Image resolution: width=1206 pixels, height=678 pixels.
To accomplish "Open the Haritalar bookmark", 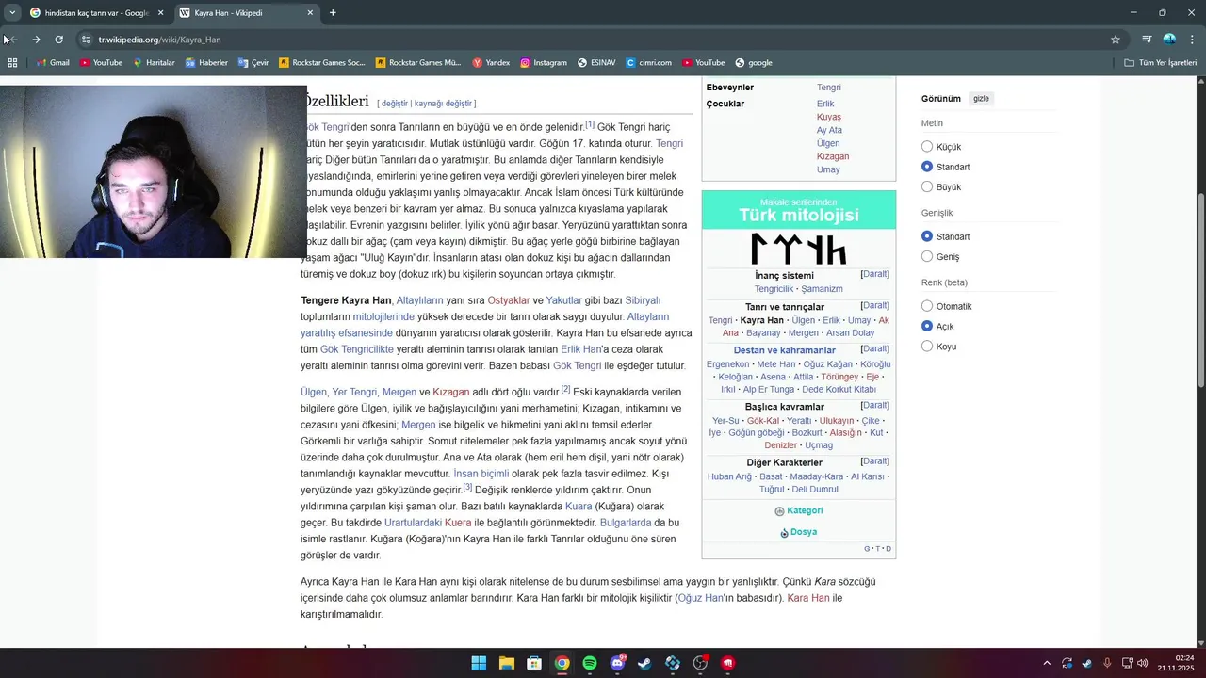I will (x=154, y=63).
